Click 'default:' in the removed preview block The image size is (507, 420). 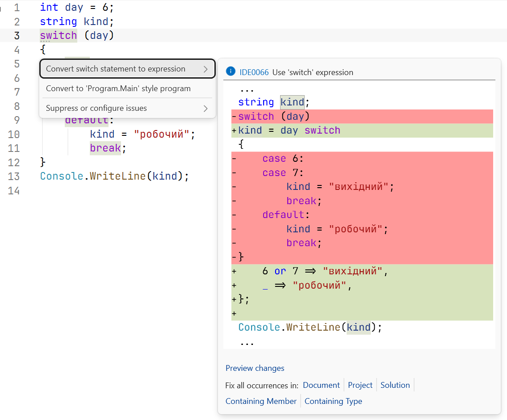pos(286,214)
